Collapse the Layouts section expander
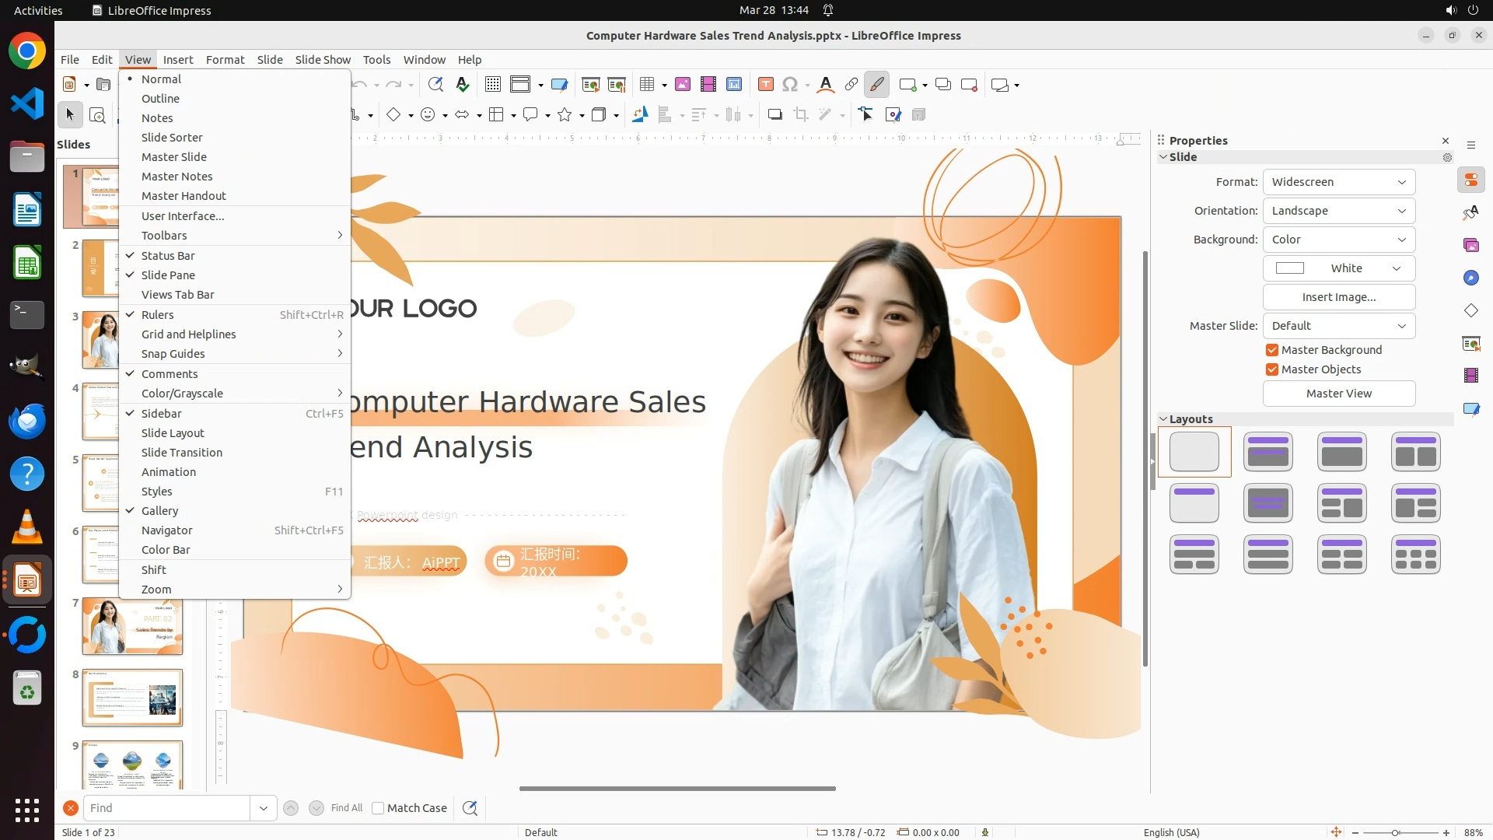1493x840 pixels. 1164,419
